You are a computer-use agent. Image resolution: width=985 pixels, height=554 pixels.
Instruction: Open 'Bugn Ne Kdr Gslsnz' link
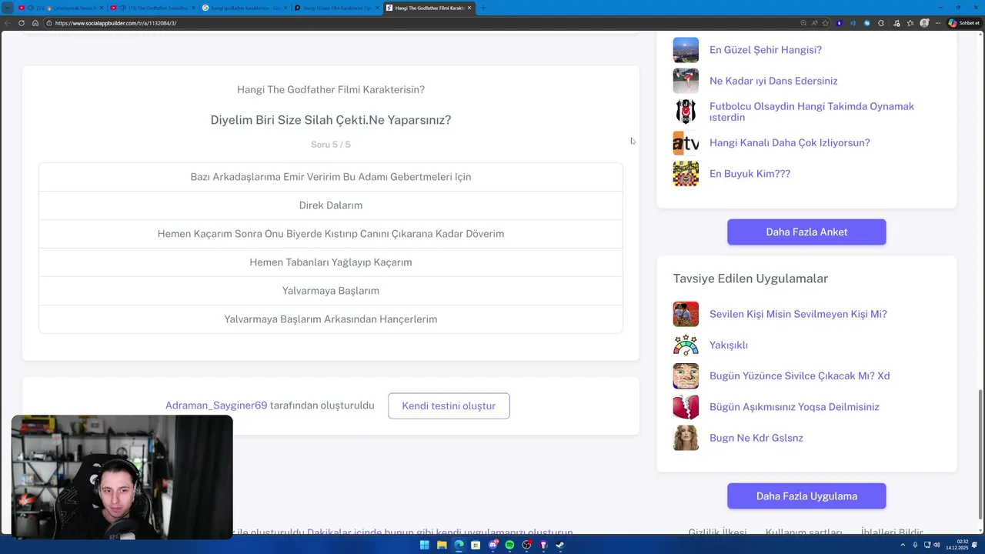[756, 438]
